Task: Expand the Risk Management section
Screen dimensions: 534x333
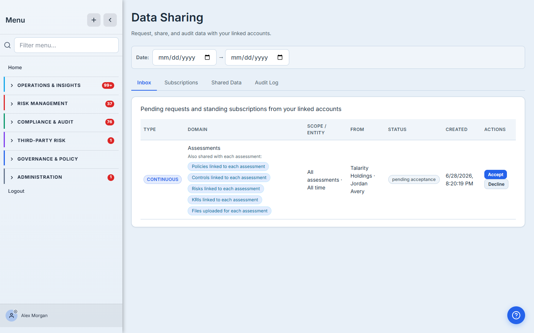Action: pyautogui.click(x=62, y=104)
